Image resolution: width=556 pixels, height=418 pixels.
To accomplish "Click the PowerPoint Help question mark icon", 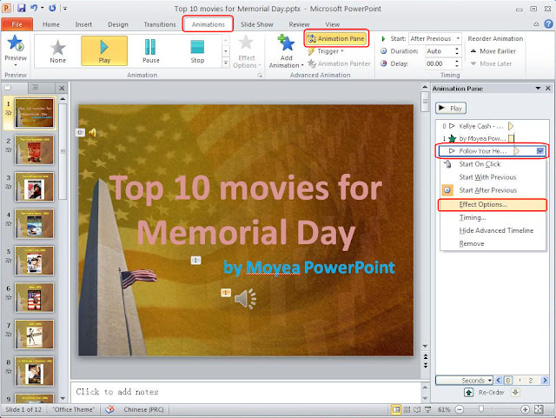I will pyautogui.click(x=548, y=23).
